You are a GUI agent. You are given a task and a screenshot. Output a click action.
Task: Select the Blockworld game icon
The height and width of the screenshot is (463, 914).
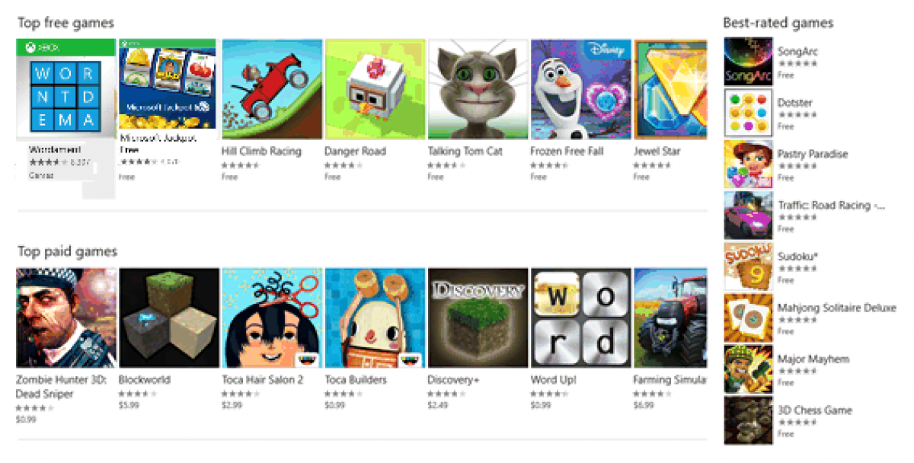pyautogui.click(x=169, y=318)
